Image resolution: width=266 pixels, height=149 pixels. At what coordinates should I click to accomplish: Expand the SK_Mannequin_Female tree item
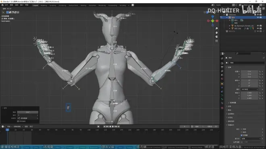click(x=230, y=26)
